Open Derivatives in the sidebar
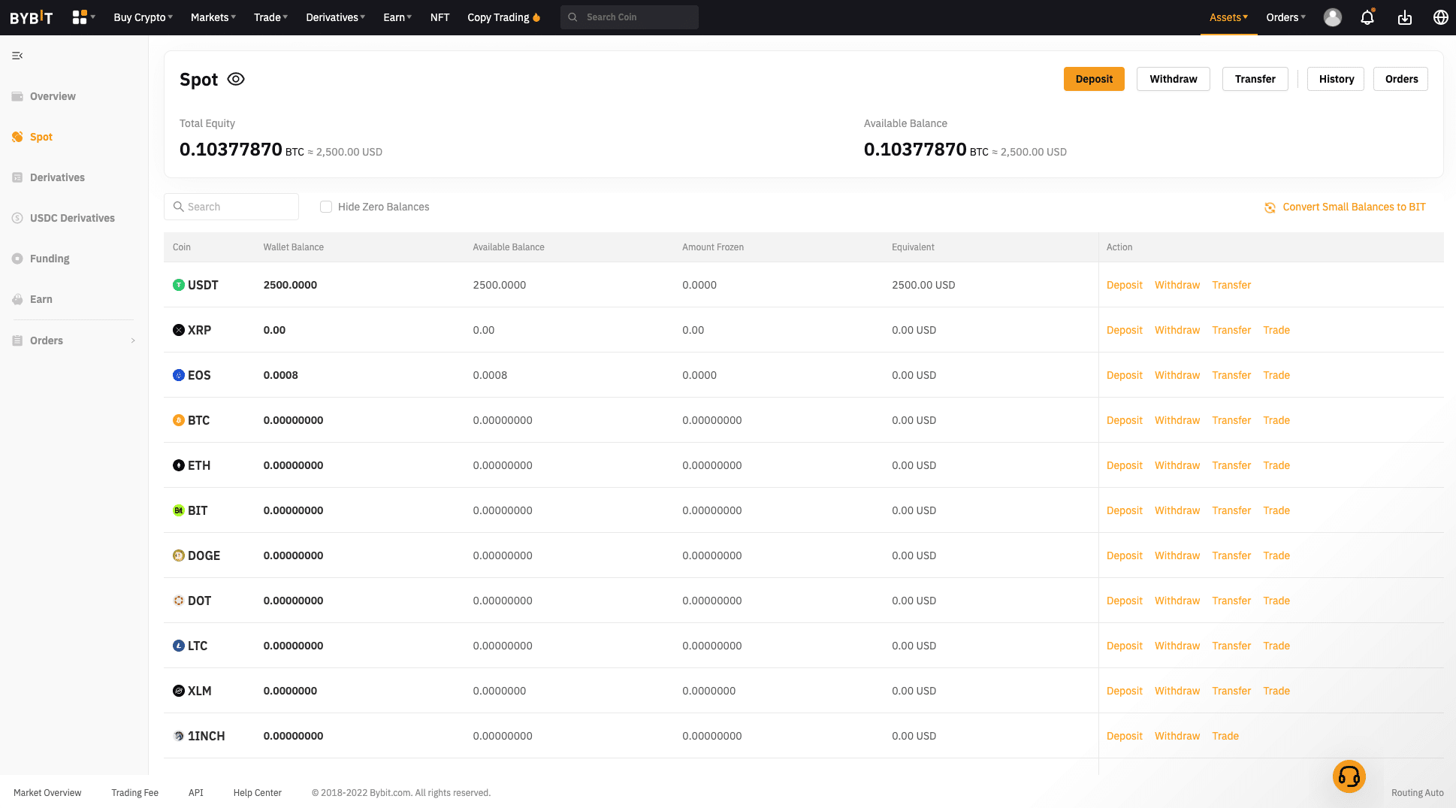 [57, 177]
